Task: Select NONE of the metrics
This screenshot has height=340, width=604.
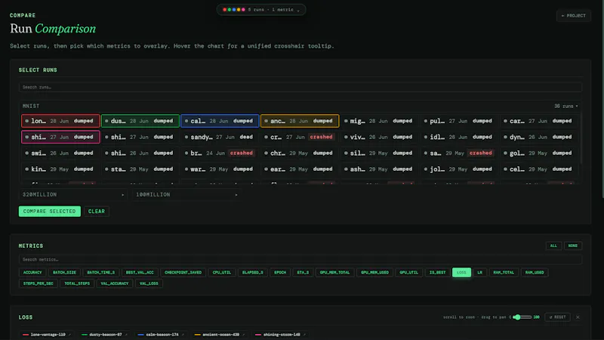Action: pyautogui.click(x=573, y=246)
